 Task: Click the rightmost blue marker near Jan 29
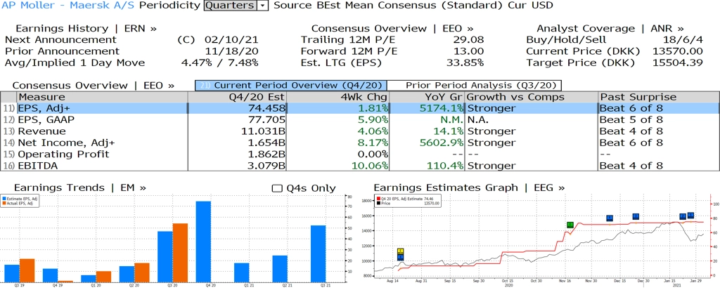point(690,216)
